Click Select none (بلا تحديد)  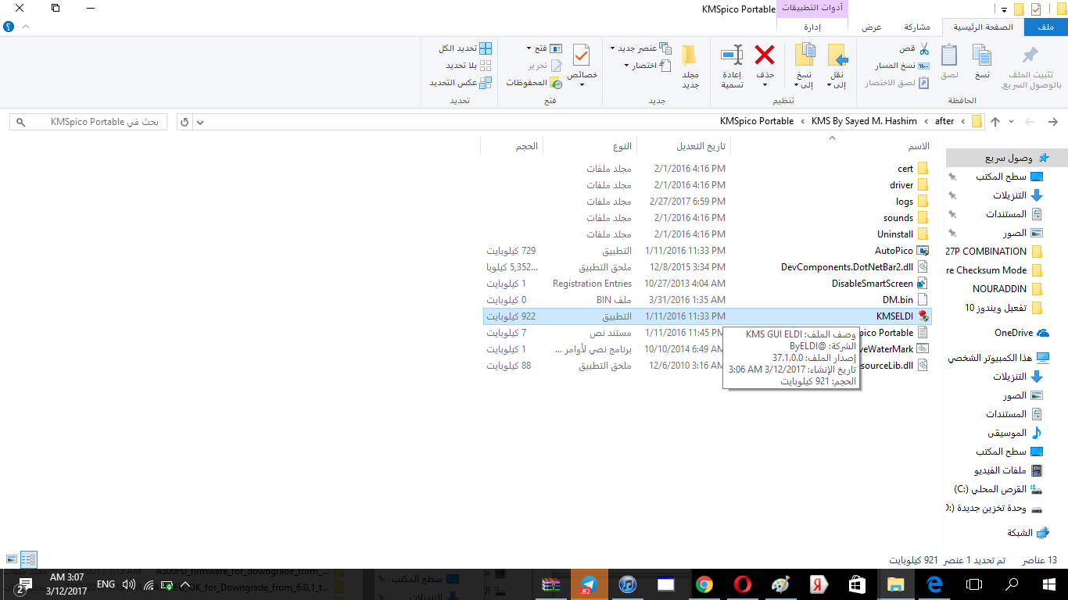click(468, 66)
